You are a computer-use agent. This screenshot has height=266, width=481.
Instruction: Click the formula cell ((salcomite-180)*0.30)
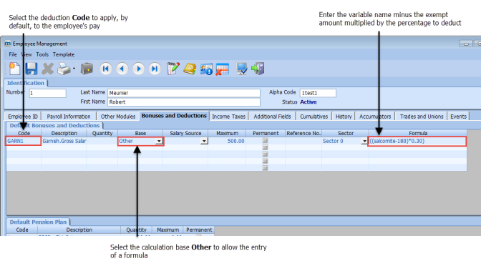(417, 141)
